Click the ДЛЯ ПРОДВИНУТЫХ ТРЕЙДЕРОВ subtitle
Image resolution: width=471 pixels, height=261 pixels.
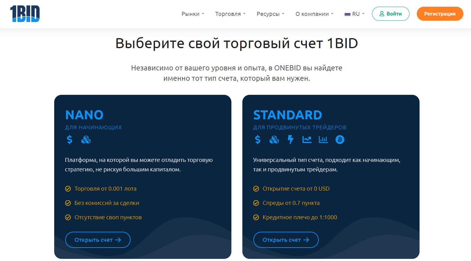(300, 127)
